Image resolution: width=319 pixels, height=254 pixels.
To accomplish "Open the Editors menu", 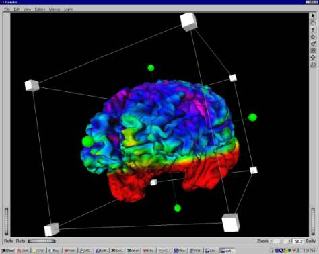I will (40, 9).
